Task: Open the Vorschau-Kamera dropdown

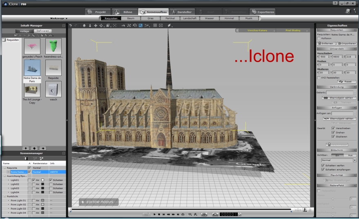Action: pos(257,31)
